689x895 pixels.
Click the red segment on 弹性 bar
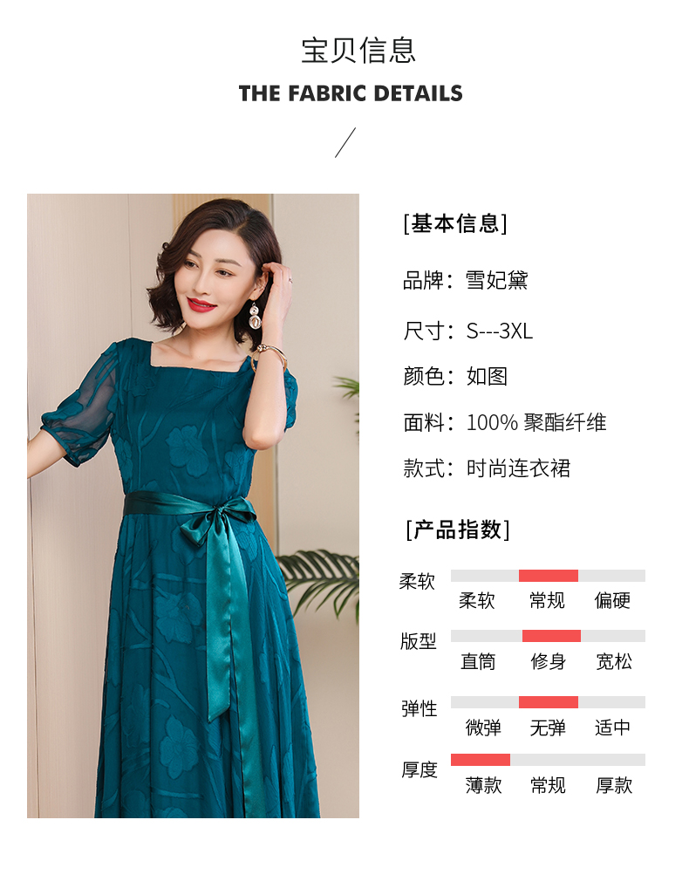549,702
